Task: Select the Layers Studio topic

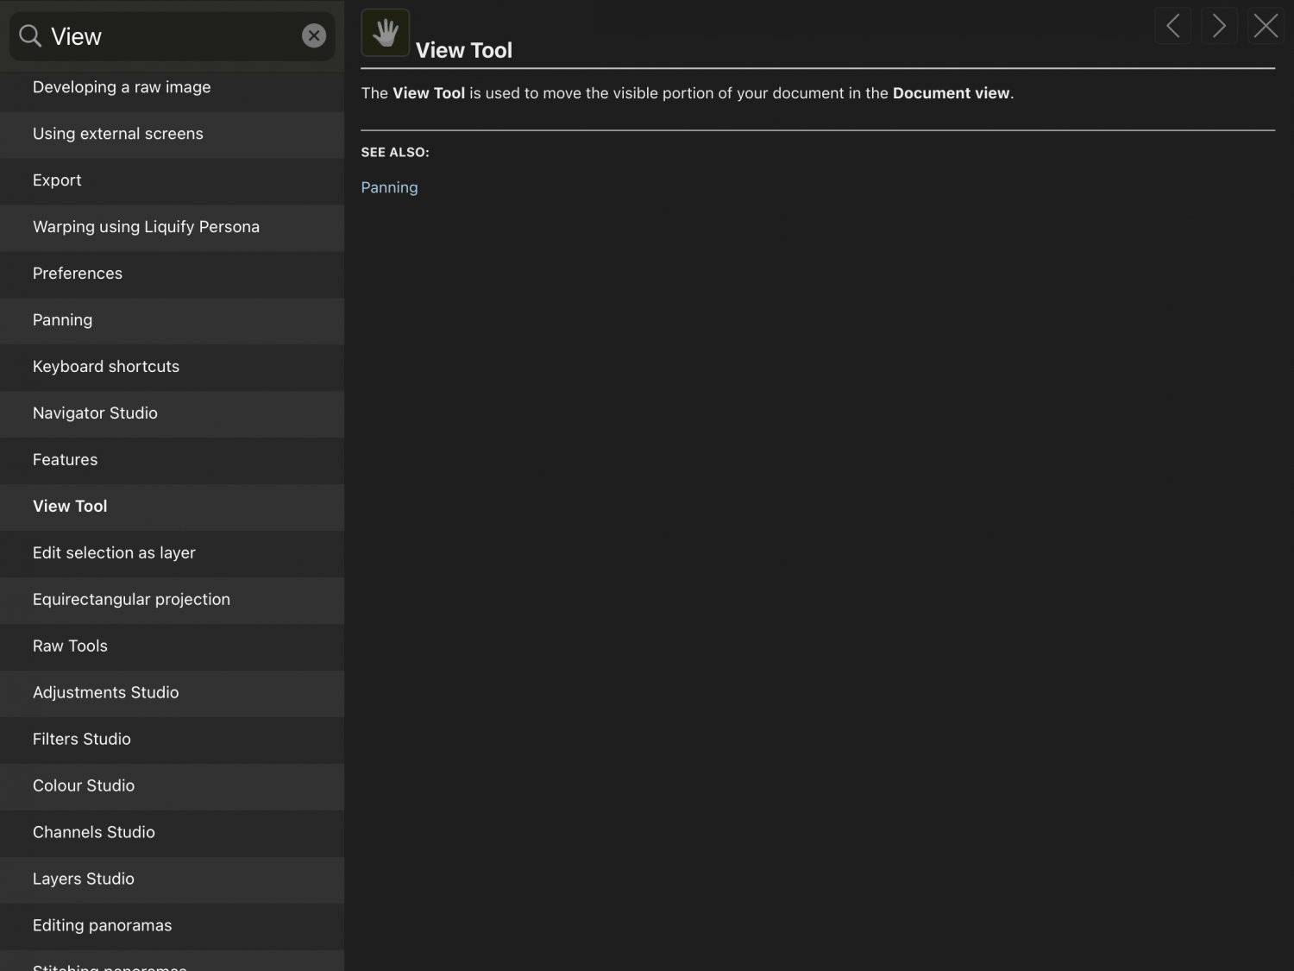Action: coord(84,880)
